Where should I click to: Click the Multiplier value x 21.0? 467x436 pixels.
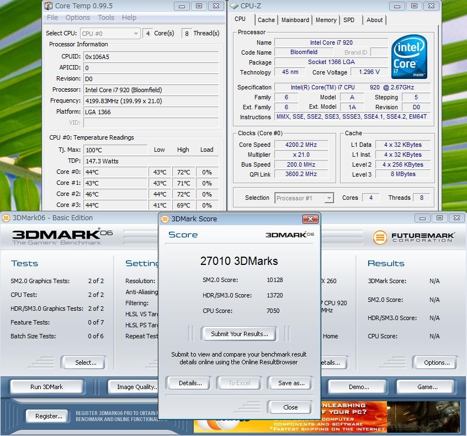coord(301,155)
